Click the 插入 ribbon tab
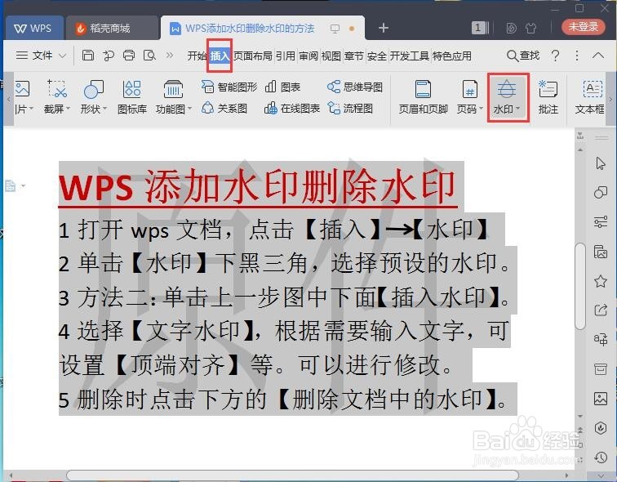The height and width of the screenshot is (482, 617). 220,56
